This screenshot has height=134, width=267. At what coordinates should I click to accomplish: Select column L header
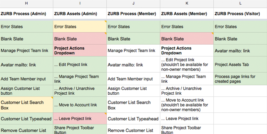(x=240, y=4)
